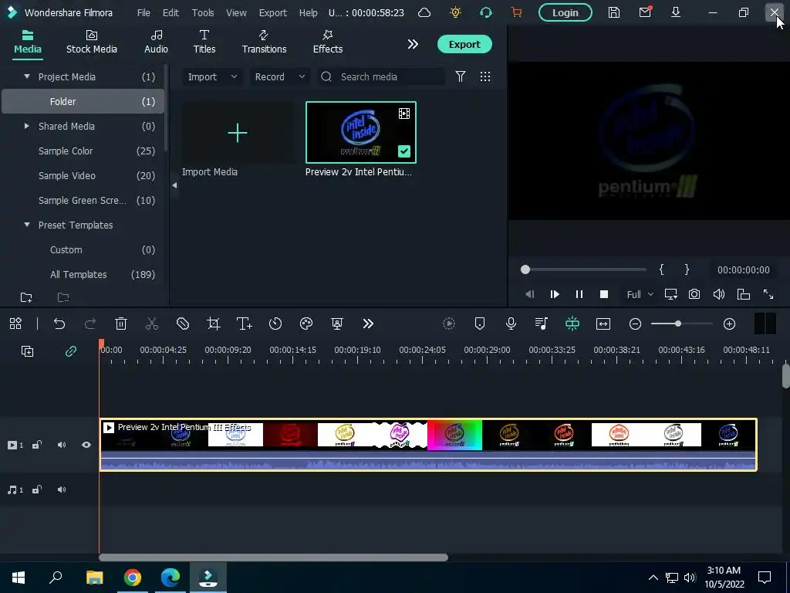This screenshot has height=593, width=790.
Task: Toggle the checkmark on Intel Pentium clip thumbnail
Action: coord(404,151)
